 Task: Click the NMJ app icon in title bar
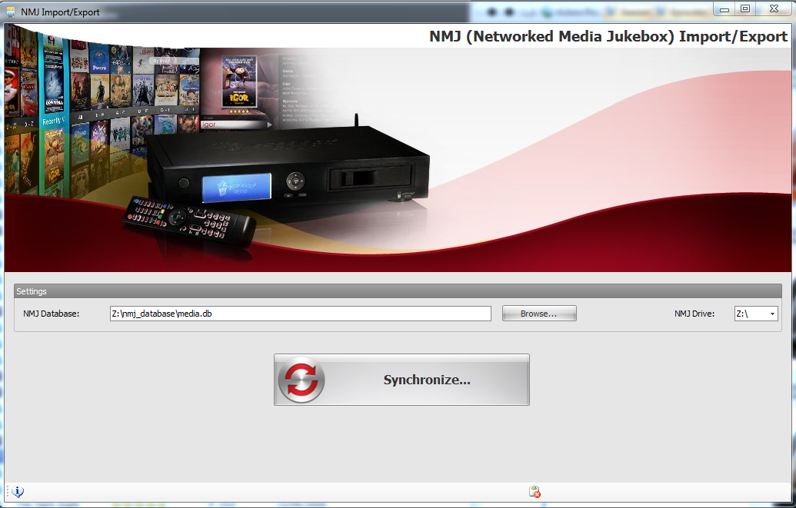tap(11, 12)
